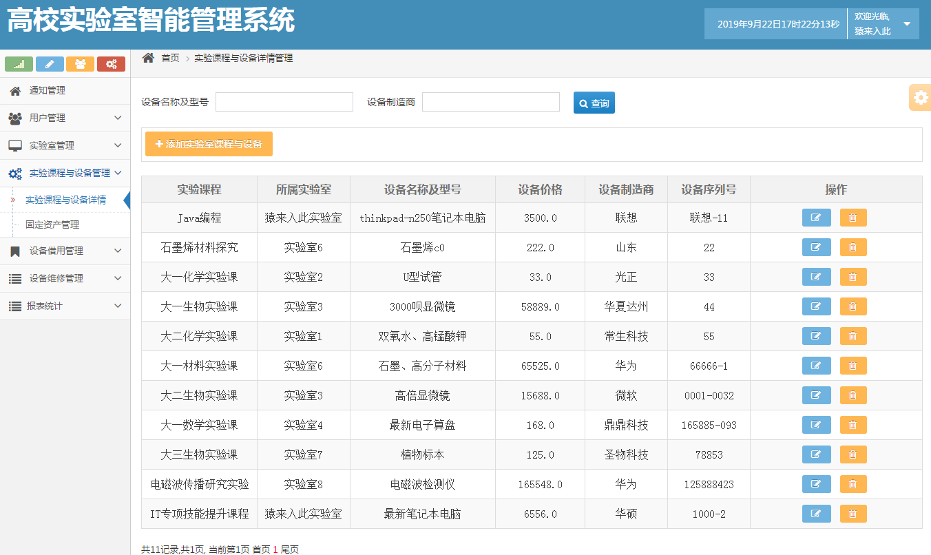Open the user dropdown arrow in the header
Screen dimensions: 931x555
(907, 24)
